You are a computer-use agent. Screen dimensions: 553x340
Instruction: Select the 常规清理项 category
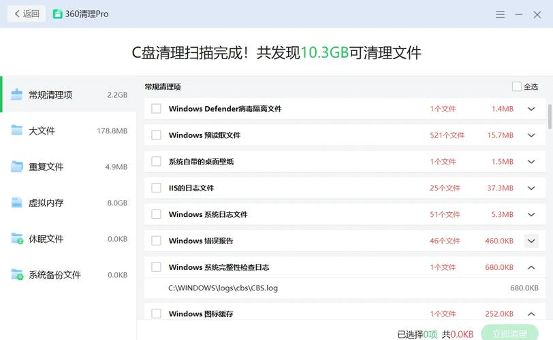[68, 95]
